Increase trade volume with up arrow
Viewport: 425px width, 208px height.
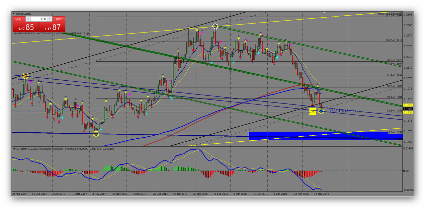50,19
